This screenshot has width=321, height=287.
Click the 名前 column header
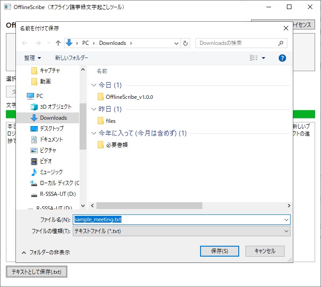point(102,71)
